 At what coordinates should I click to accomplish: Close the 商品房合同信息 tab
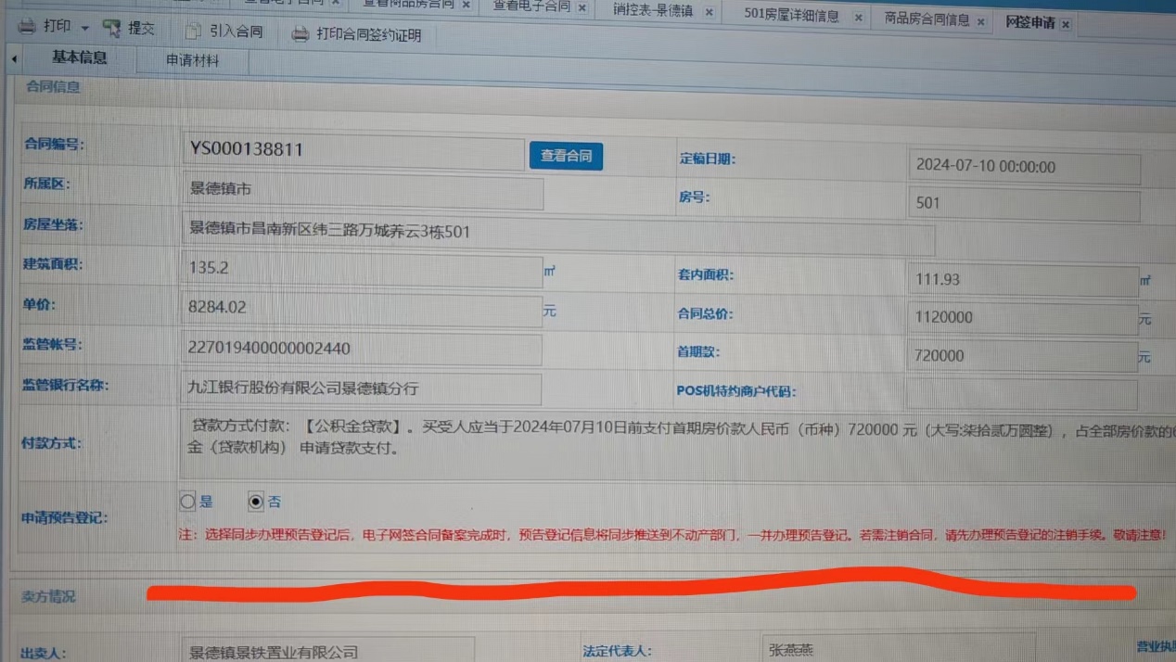980,21
